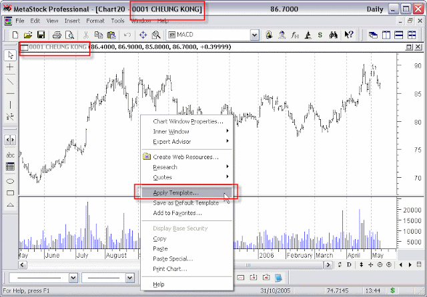427x297 pixels.
Task: Select Save as Default Template
Action: tap(187, 203)
